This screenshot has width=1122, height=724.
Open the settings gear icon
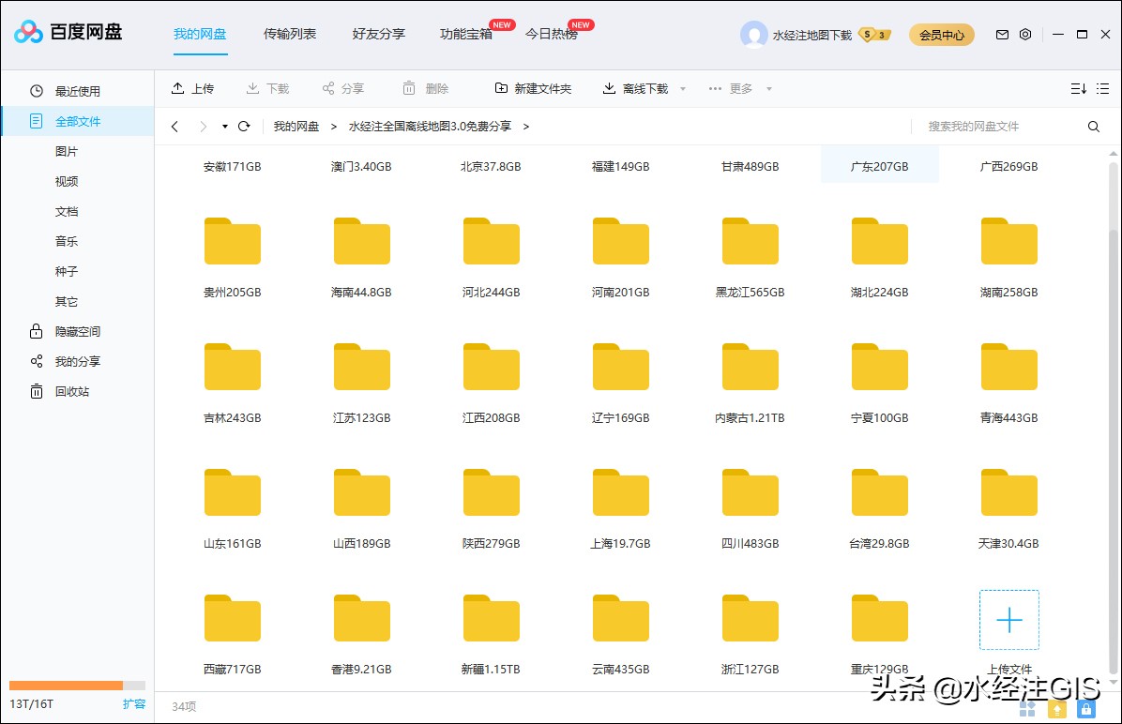click(x=1025, y=34)
